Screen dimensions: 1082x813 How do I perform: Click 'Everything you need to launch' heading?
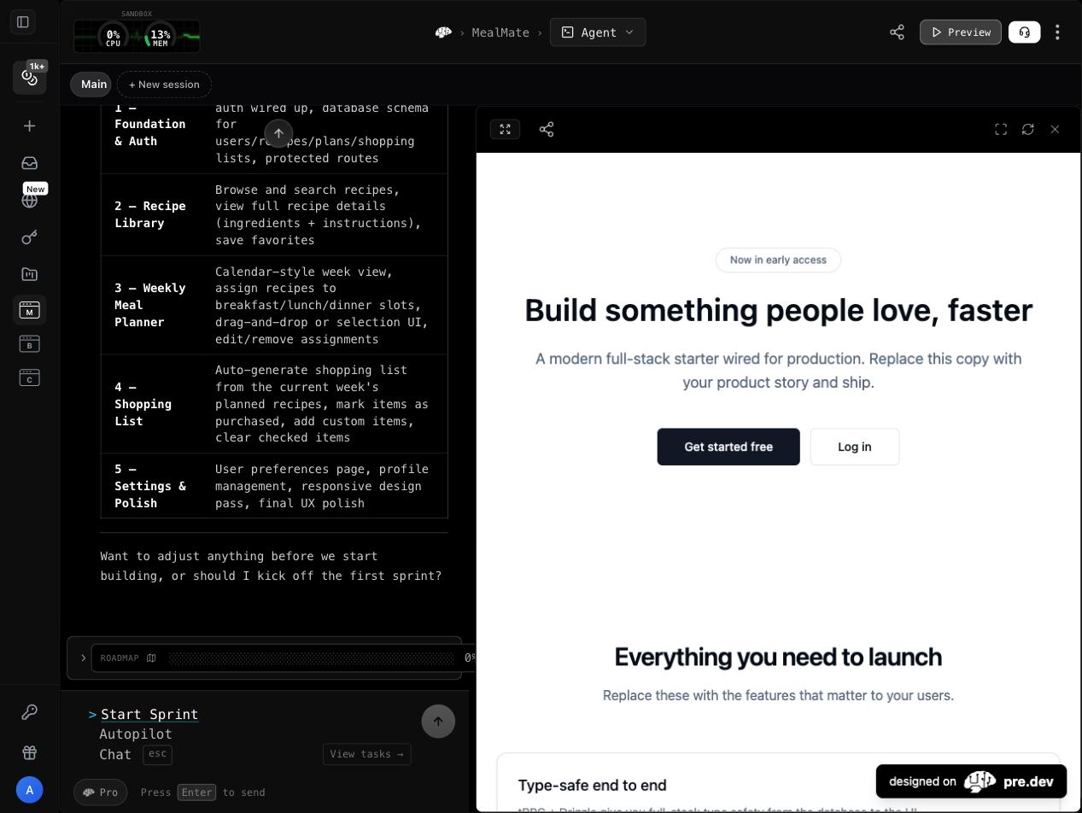[x=778, y=658]
